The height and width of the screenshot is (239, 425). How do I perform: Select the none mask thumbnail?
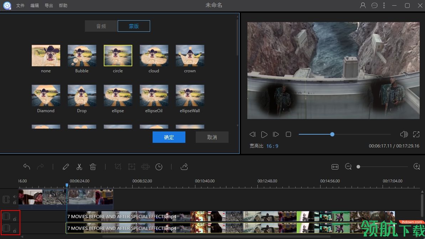click(46, 56)
